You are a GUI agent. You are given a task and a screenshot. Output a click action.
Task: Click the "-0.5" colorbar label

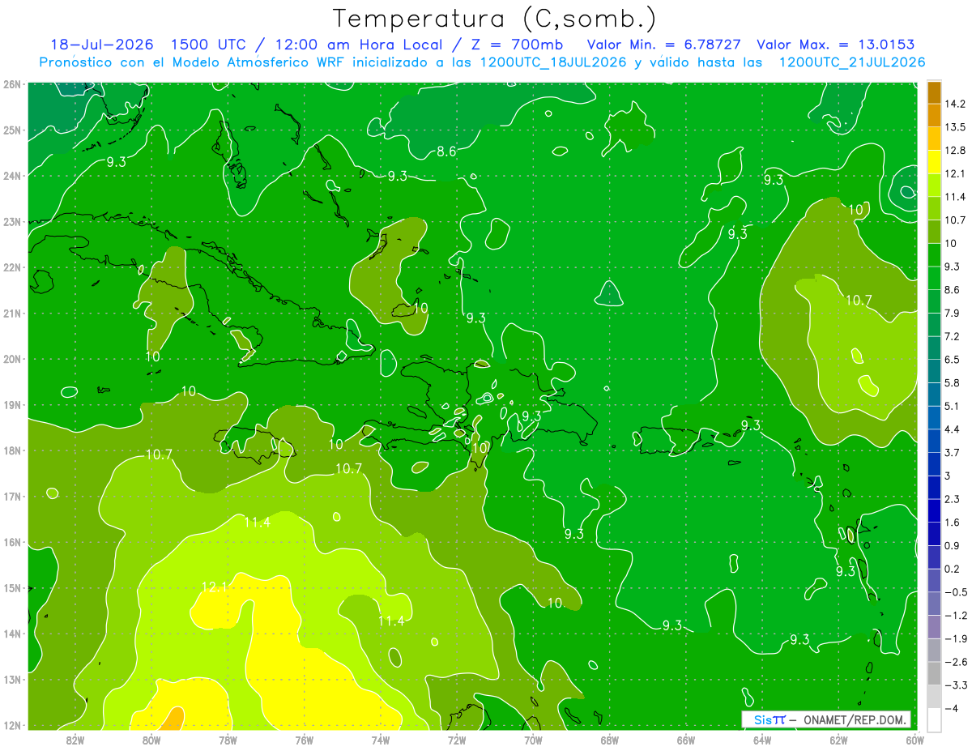pyautogui.click(x=956, y=591)
